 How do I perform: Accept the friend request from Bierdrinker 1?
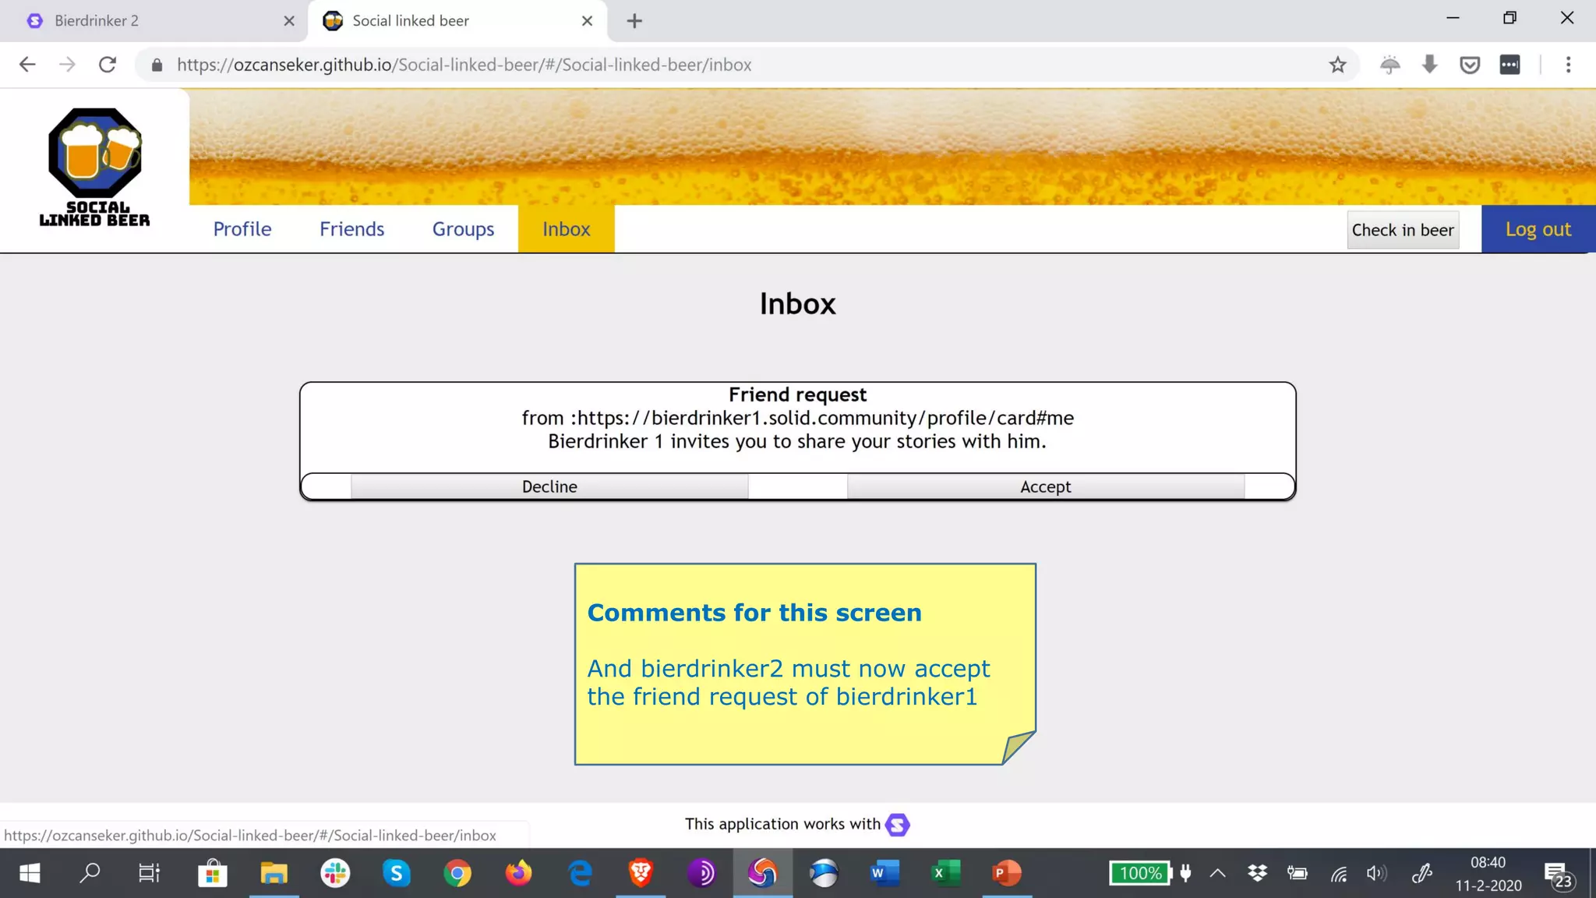[1045, 486]
